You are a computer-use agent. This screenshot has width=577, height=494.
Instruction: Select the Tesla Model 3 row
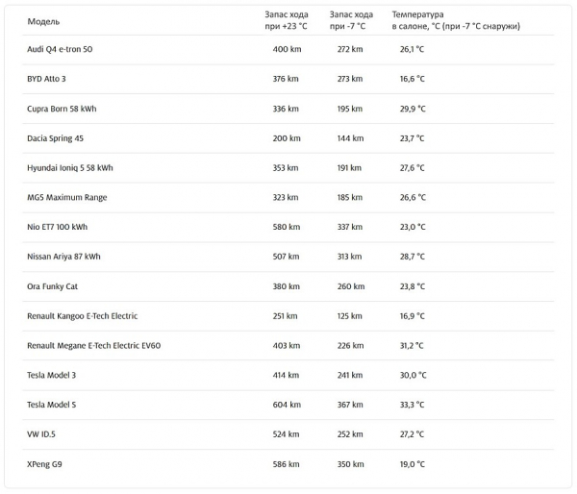pyautogui.click(x=288, y=375)
